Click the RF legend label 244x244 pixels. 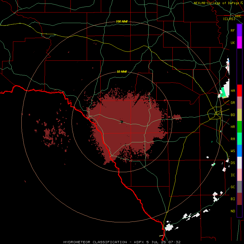click(233, 30)
